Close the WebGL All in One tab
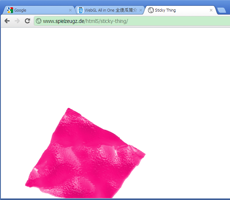This screenshot has width=230, height=200. coord(140,10)
